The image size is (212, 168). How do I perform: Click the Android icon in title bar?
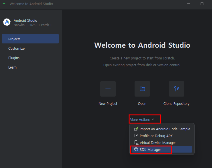[x=4, y=4]
